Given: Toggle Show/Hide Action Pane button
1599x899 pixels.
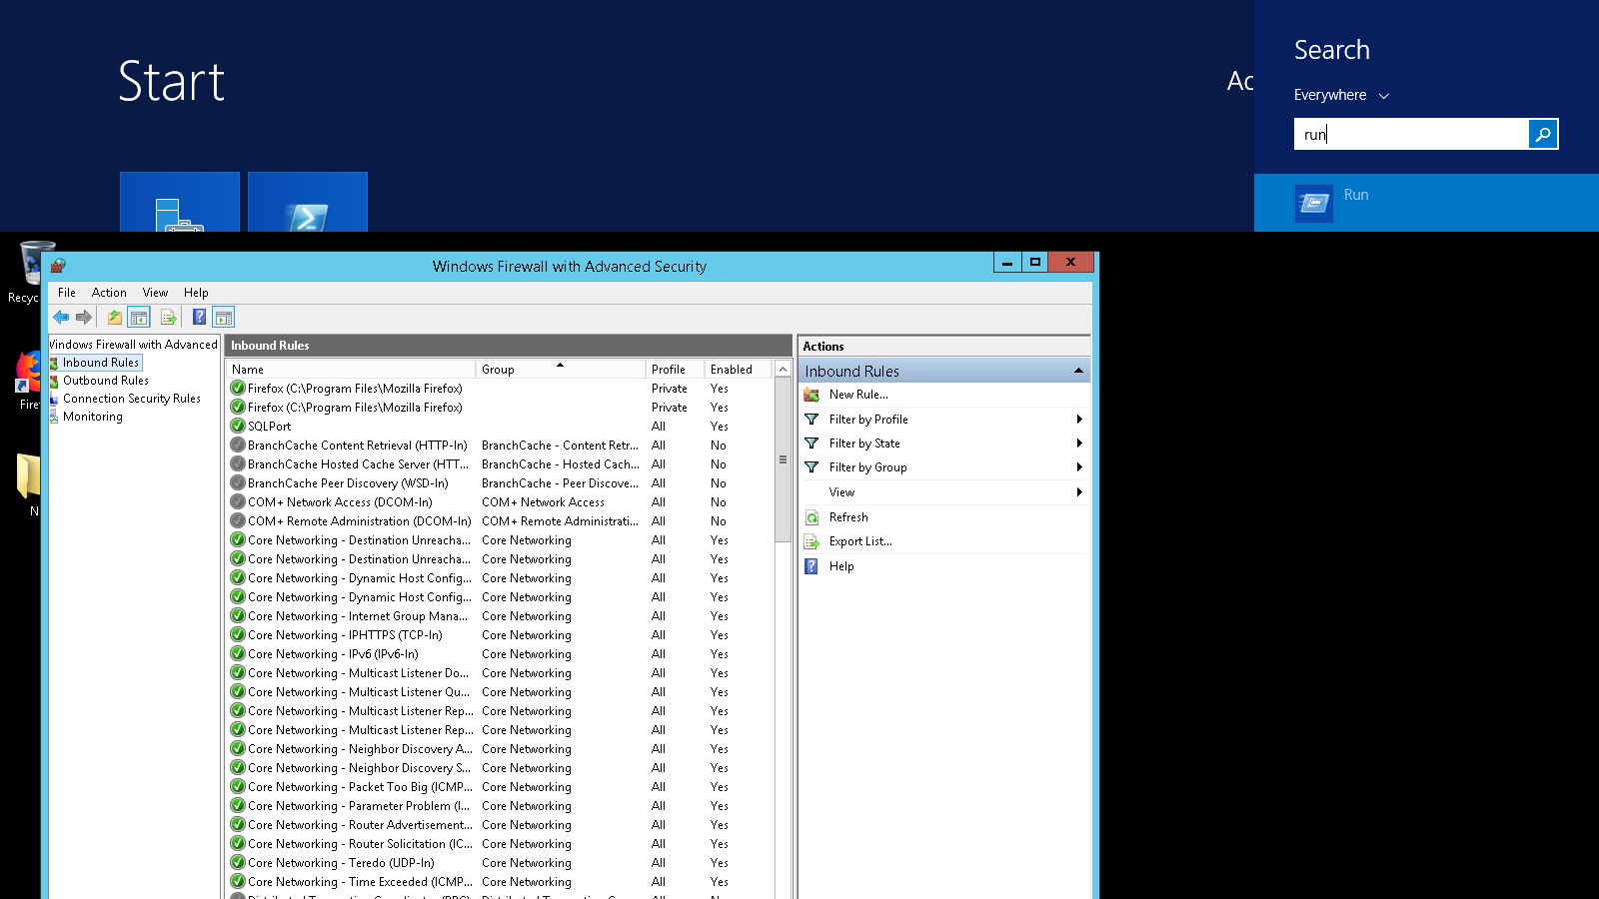Looking at the screenshot, I should [224, 318].
